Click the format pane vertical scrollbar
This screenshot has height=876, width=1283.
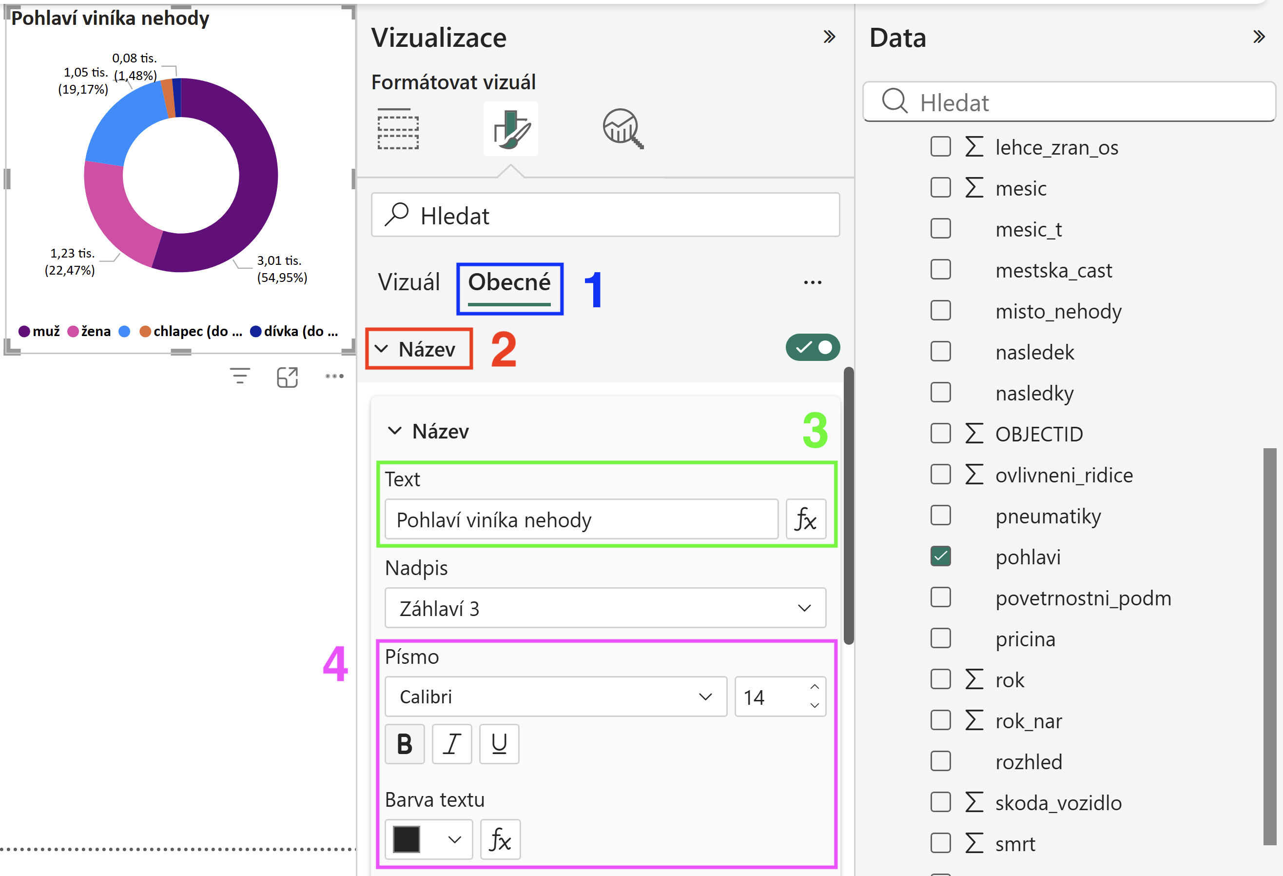[x=849, y=505]
